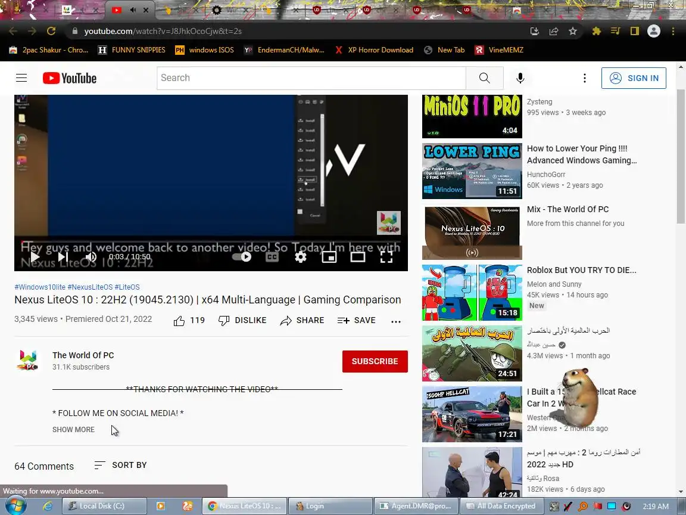Click the #NexusLiteOS hashtag
The width and height of the screenshot is (686, 515).
90,287
